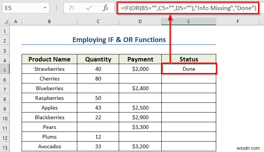Click the Product Name header cell

49,59
